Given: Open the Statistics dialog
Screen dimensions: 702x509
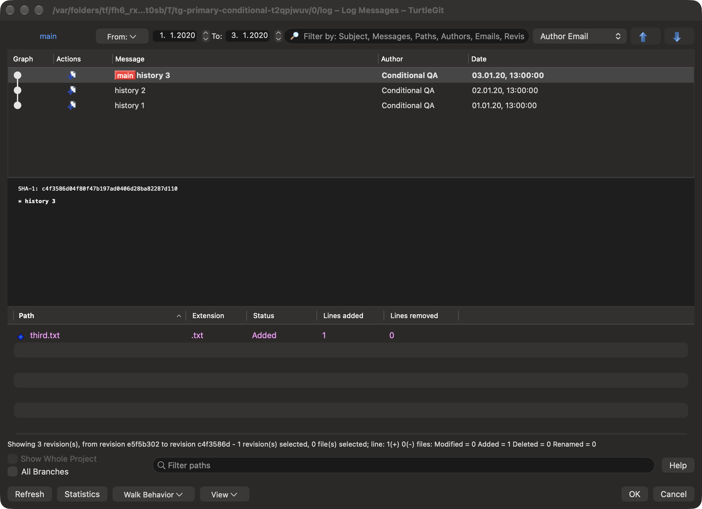Looking at the screenshot, I should [82, 494].
